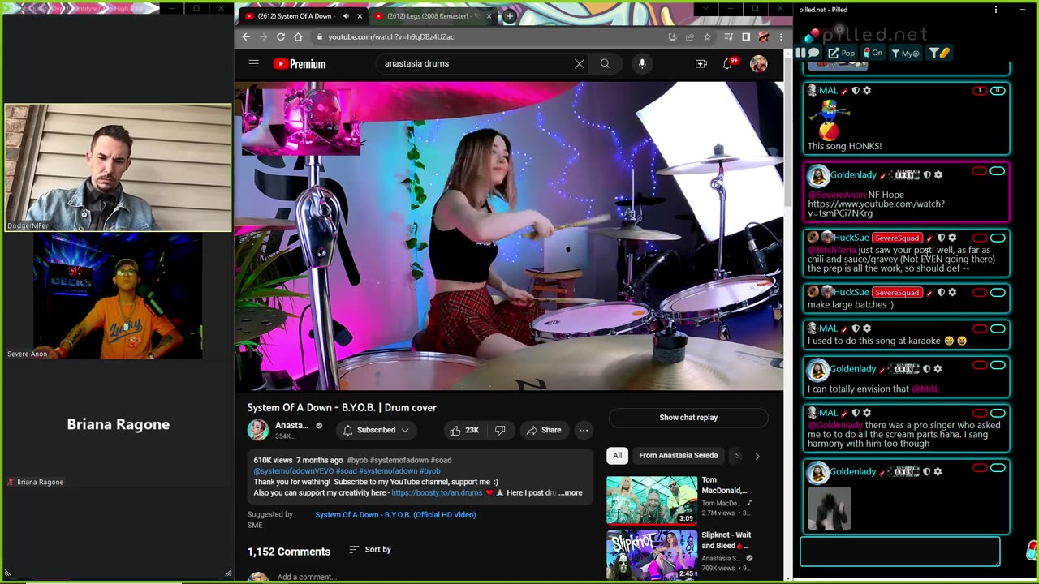Image resolution: width=1039 pixels, height=584 pixels.
Task: Click the YouTube address bar URL
Action: [x=391, y=36]
